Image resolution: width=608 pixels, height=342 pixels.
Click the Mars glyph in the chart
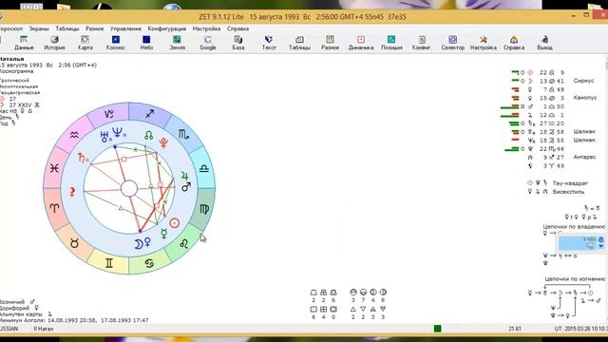186,186
